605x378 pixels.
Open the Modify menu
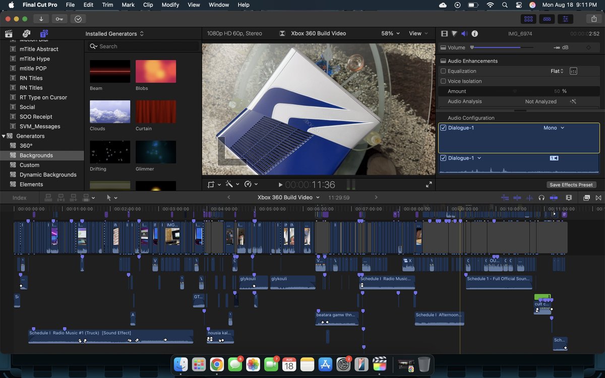170,5
